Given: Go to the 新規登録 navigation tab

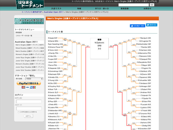Looking at the screenshot, I should (125, 9).
